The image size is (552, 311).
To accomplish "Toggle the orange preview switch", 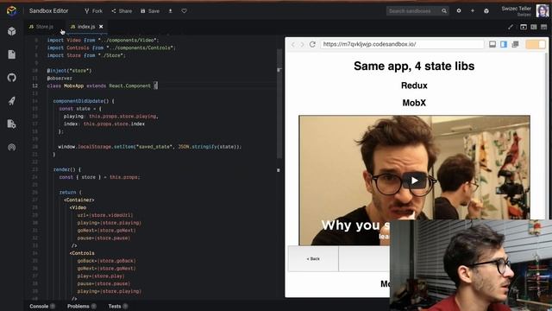I will click(536, 44).
